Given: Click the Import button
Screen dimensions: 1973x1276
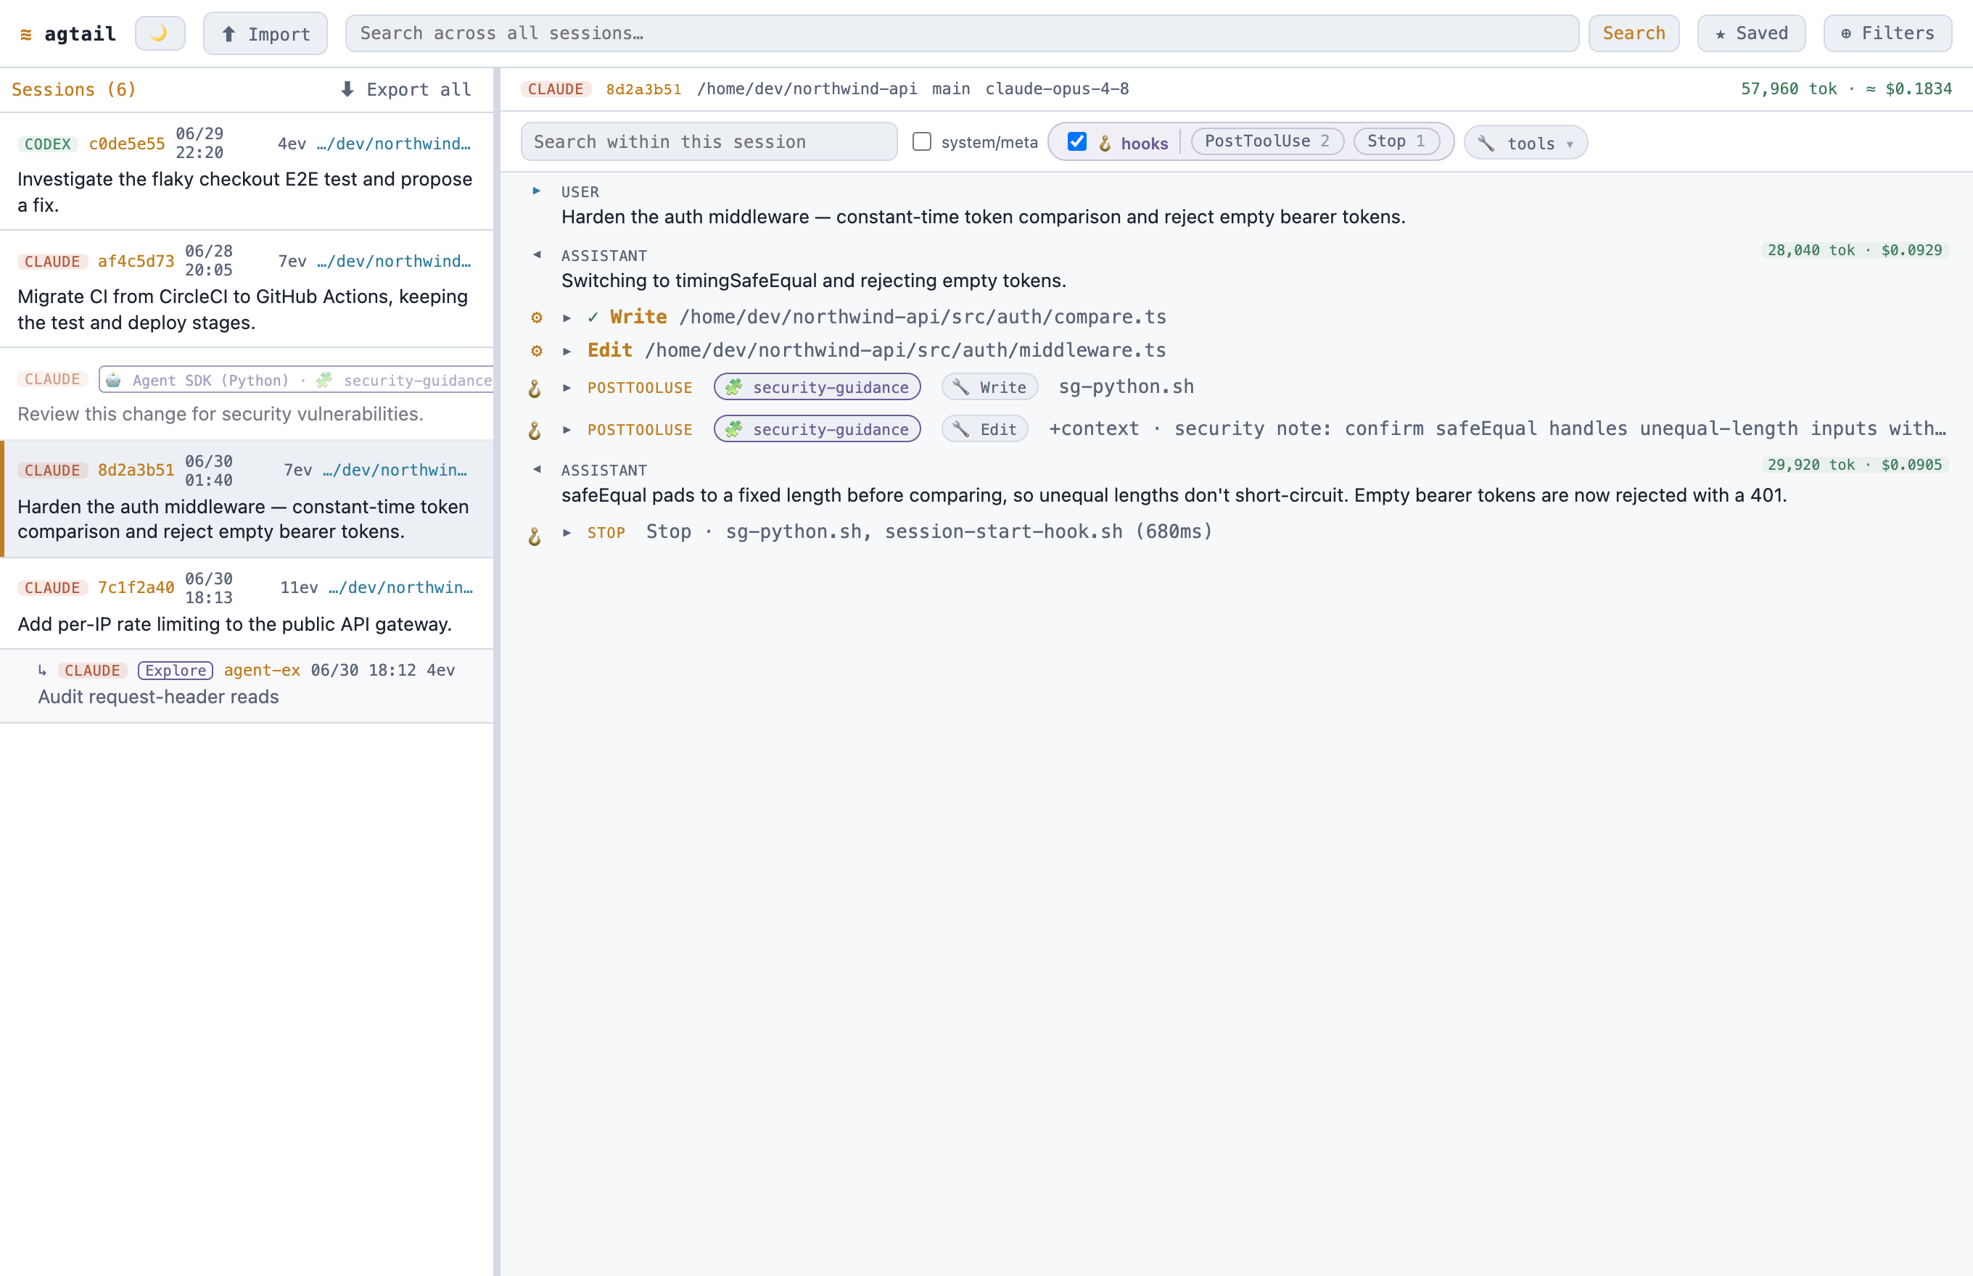Looking at the screenshot, I should [265, 34].
